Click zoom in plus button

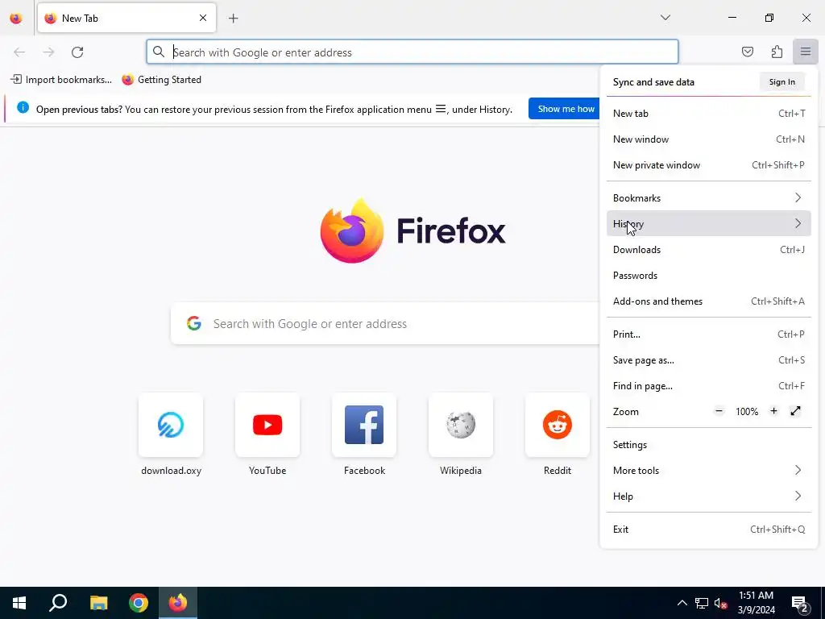(x=773, y=411)
